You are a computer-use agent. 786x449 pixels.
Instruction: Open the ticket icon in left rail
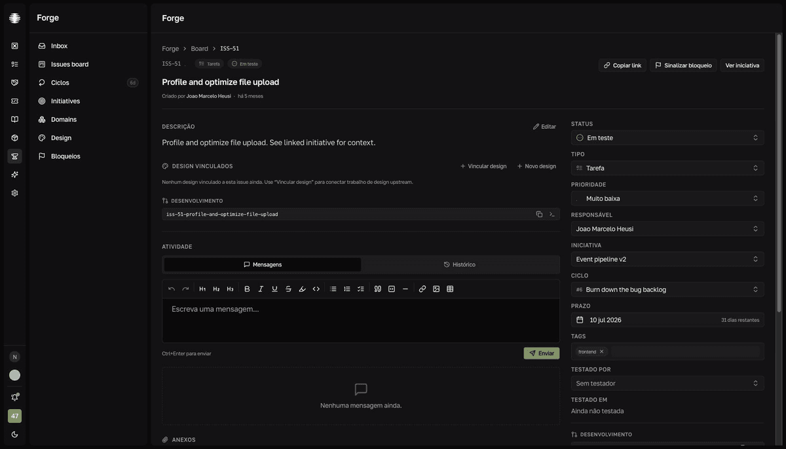(x=14, y=101)
